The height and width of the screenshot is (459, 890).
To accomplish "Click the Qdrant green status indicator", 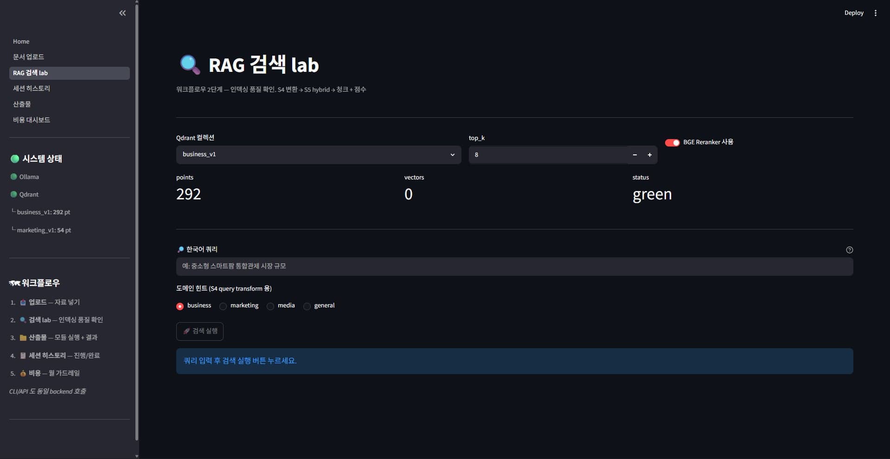I will [x=13, y=194].
